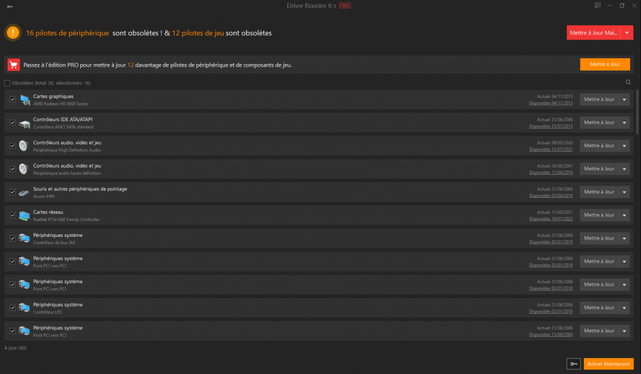Click the "Actuel: 09/05/2020" date text
This screenshot has height=374, width=641.
[554, 143]
